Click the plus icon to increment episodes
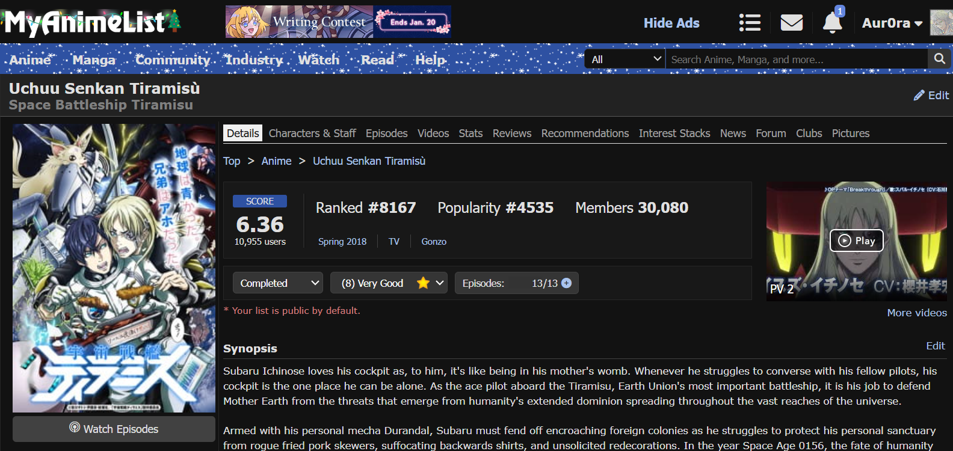The image size is (953, 451). (566, 283)
